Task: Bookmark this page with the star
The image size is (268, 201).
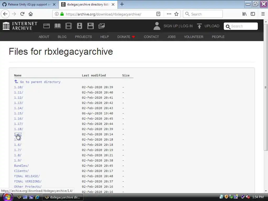Action: click(176, 14)
